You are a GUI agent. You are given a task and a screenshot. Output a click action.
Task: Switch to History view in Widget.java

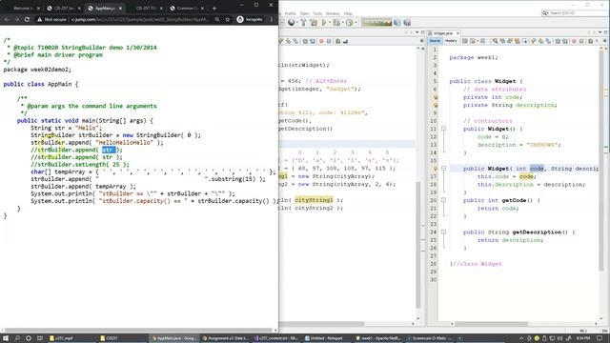point(451,41)
